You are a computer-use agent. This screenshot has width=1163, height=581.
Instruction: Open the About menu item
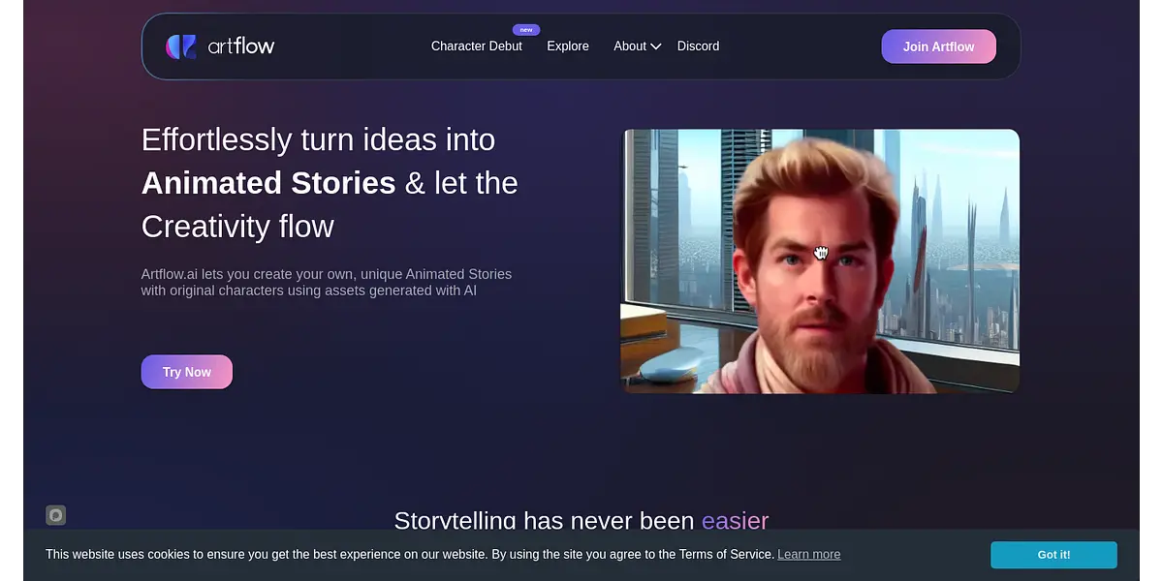click(x=629, y=46)
